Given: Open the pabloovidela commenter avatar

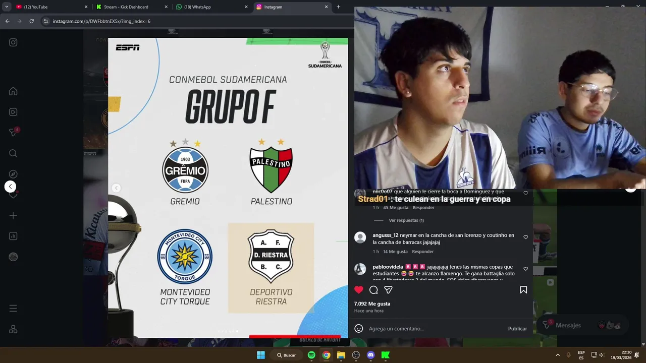Looking at the screenshot, I should (360, 269).
